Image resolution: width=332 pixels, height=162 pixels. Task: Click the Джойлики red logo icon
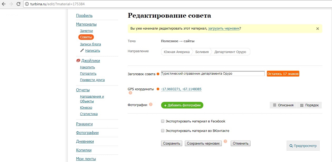click(x=78, y=60)
